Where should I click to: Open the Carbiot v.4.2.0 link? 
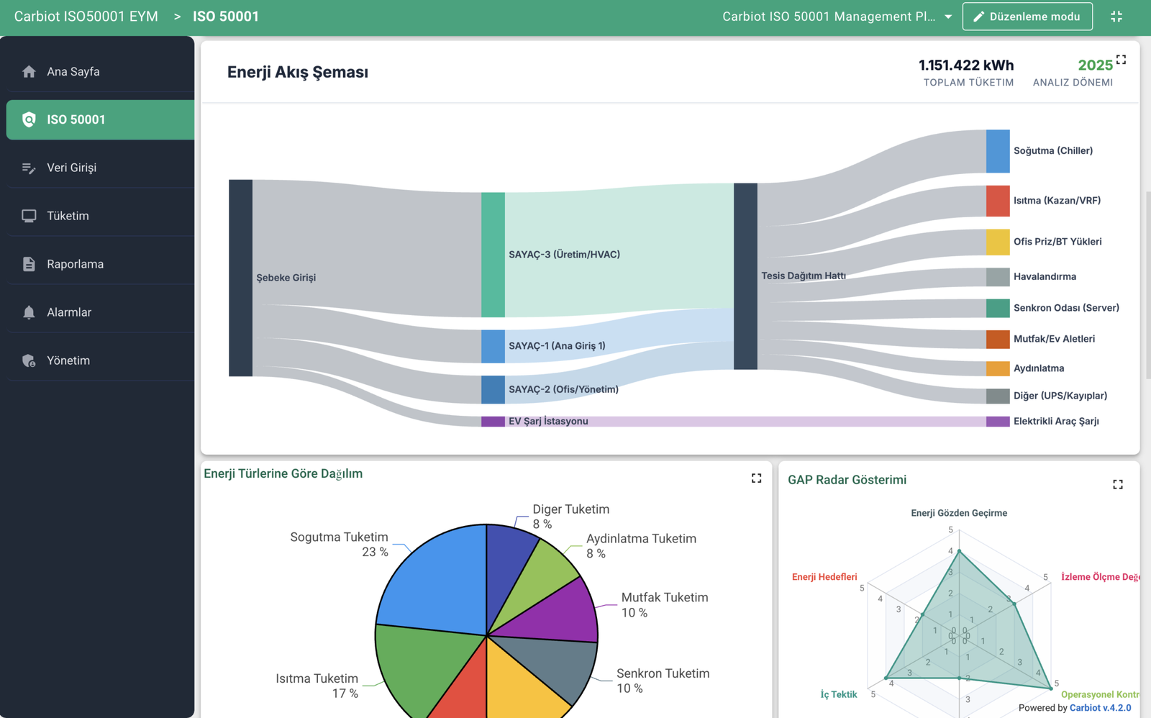pyautogui.click(x=1100, y=708)
